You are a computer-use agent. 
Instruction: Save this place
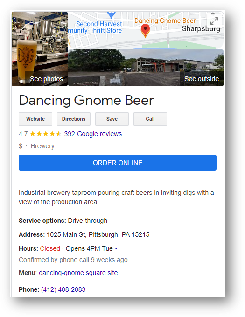coord(112,119)
